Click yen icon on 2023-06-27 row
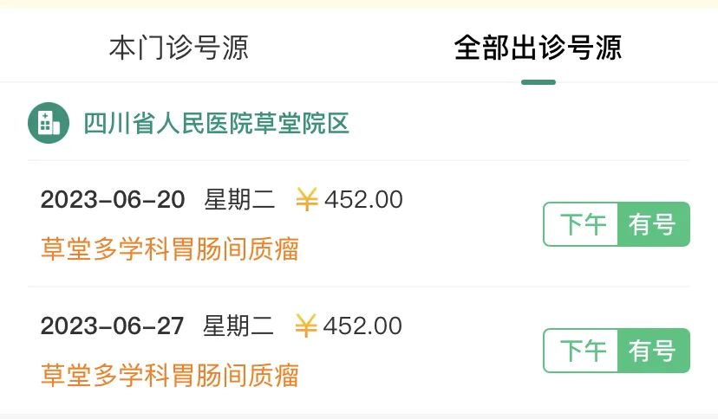718x419 pixels. [x=306, y=326]
